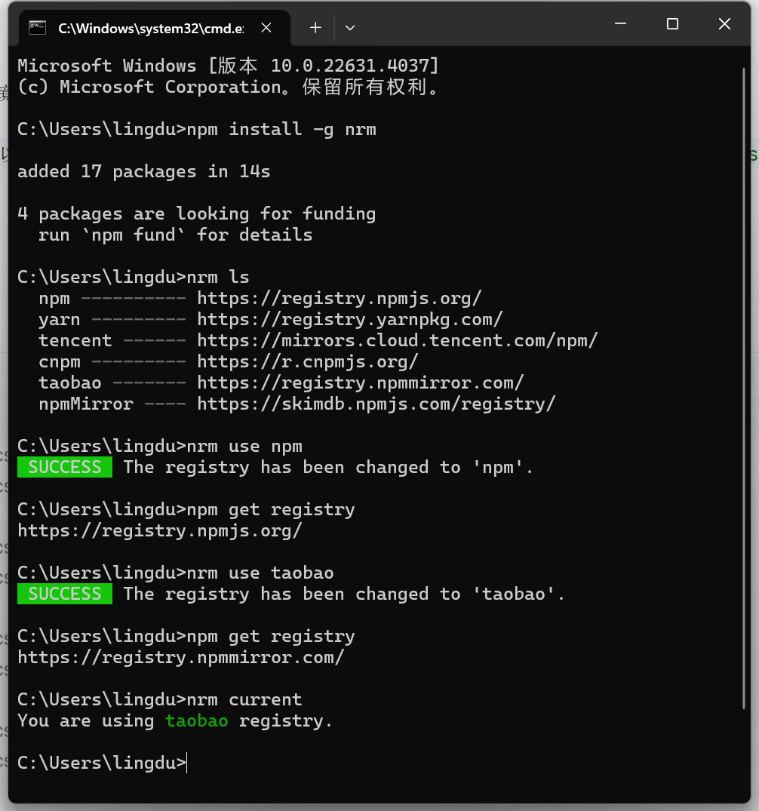Click the SUCCESS badge for the 'taobao' change

coord(65,594)
